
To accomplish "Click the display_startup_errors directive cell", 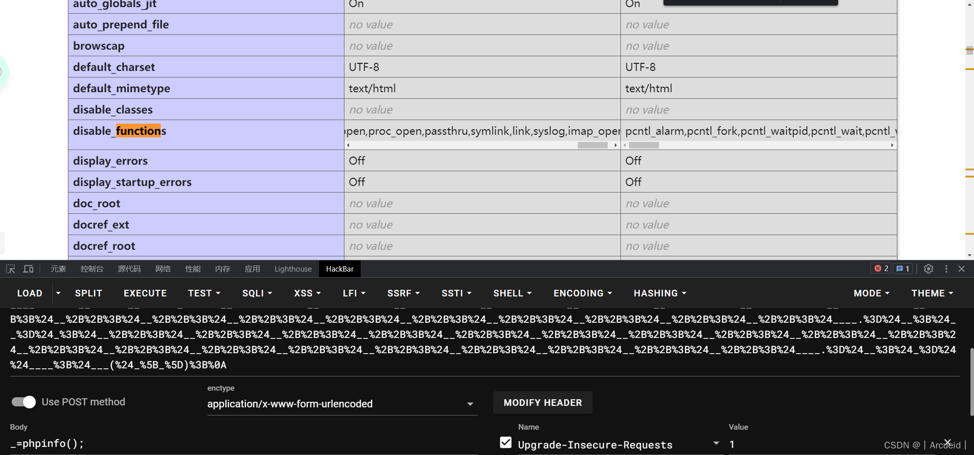I will point(206,182).
